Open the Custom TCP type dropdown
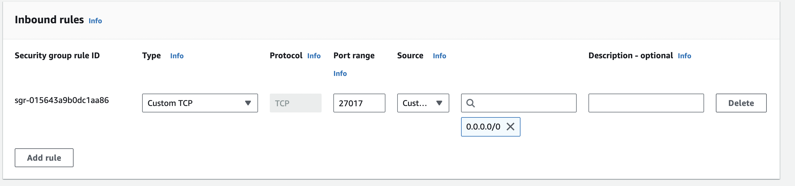Image resolution: width=795 pixels, height=186 pixels. click(200, 103)
